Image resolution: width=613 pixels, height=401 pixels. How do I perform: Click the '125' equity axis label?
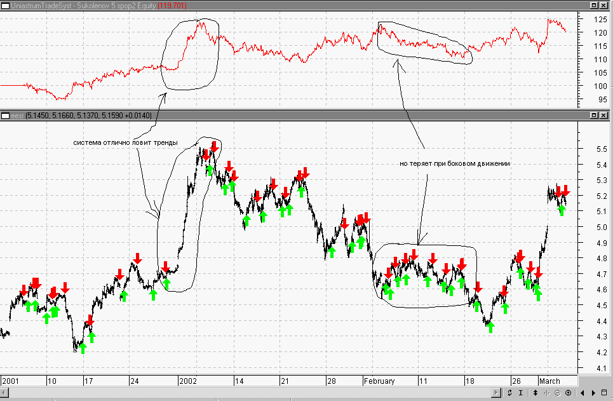tap(600, 20)
